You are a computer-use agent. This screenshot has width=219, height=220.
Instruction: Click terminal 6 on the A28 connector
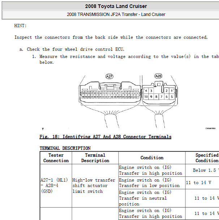pos(167,97)
